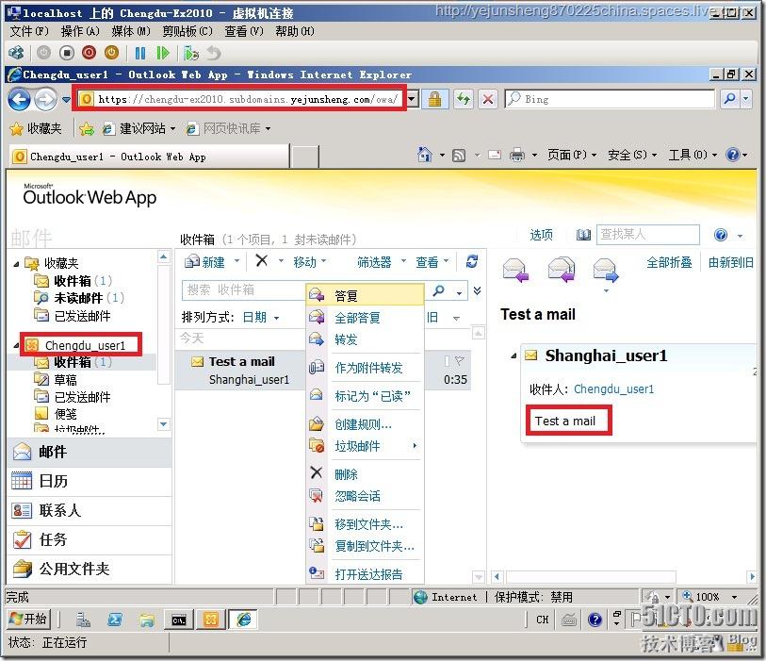Click the VM revert arrow icon
This screenshot has height=661, width=766.
point(214,52)
